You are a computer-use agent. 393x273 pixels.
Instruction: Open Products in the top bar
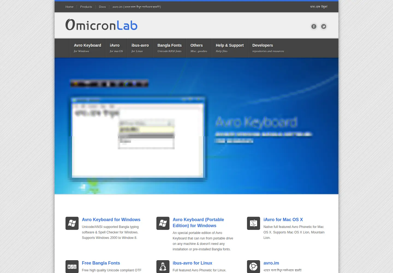[86, 7]
